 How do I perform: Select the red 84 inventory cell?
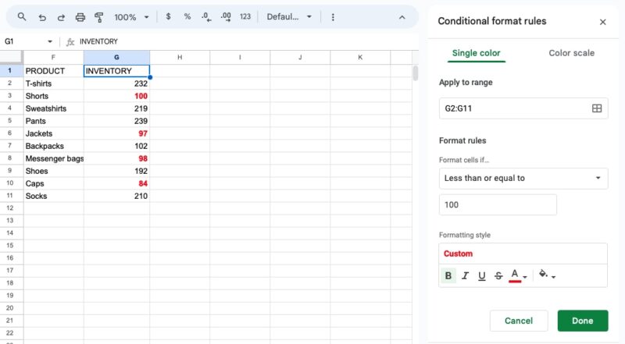pyautogui.click(x=116, y=183)
